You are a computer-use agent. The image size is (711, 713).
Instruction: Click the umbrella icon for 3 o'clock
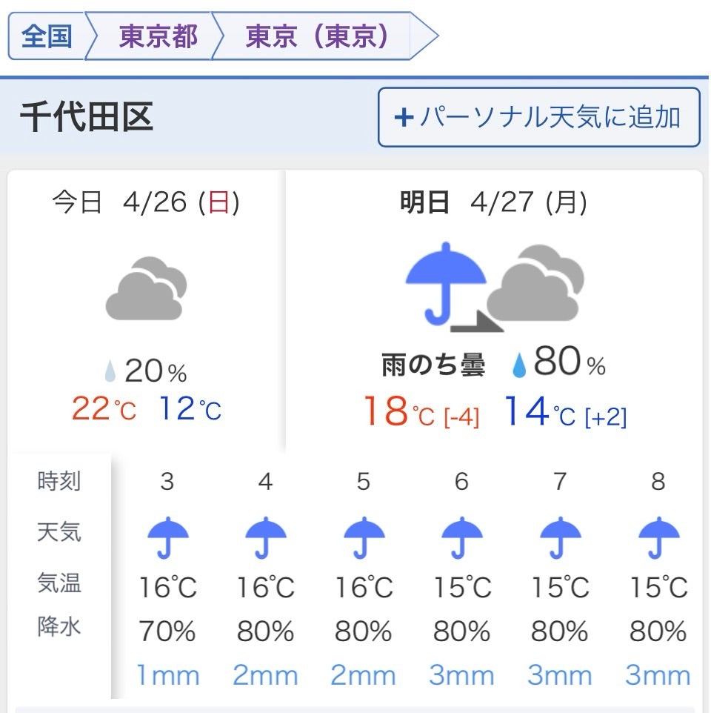(x=168, y=537)
